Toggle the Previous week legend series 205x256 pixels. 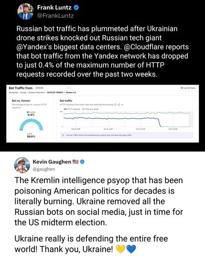(90, 109)
